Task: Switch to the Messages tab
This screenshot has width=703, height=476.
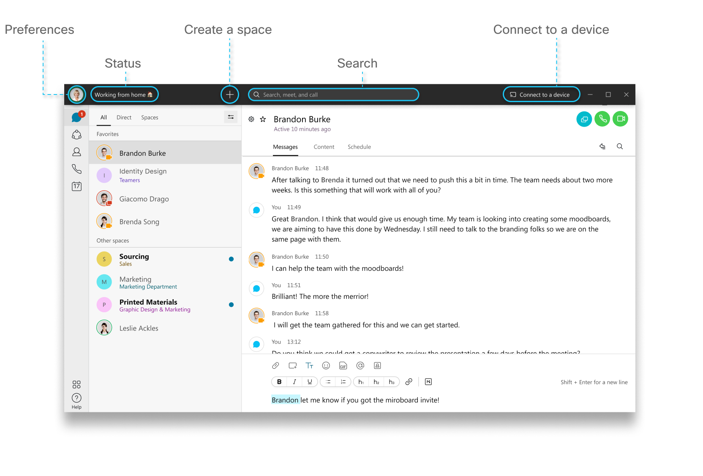Action: tap(285, 147)
